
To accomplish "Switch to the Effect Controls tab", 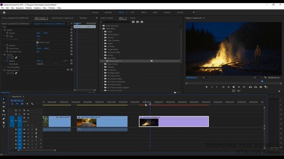I will point(40,18).
